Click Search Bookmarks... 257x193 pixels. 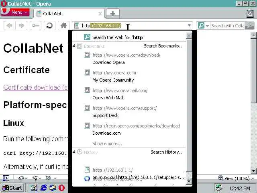163,46
